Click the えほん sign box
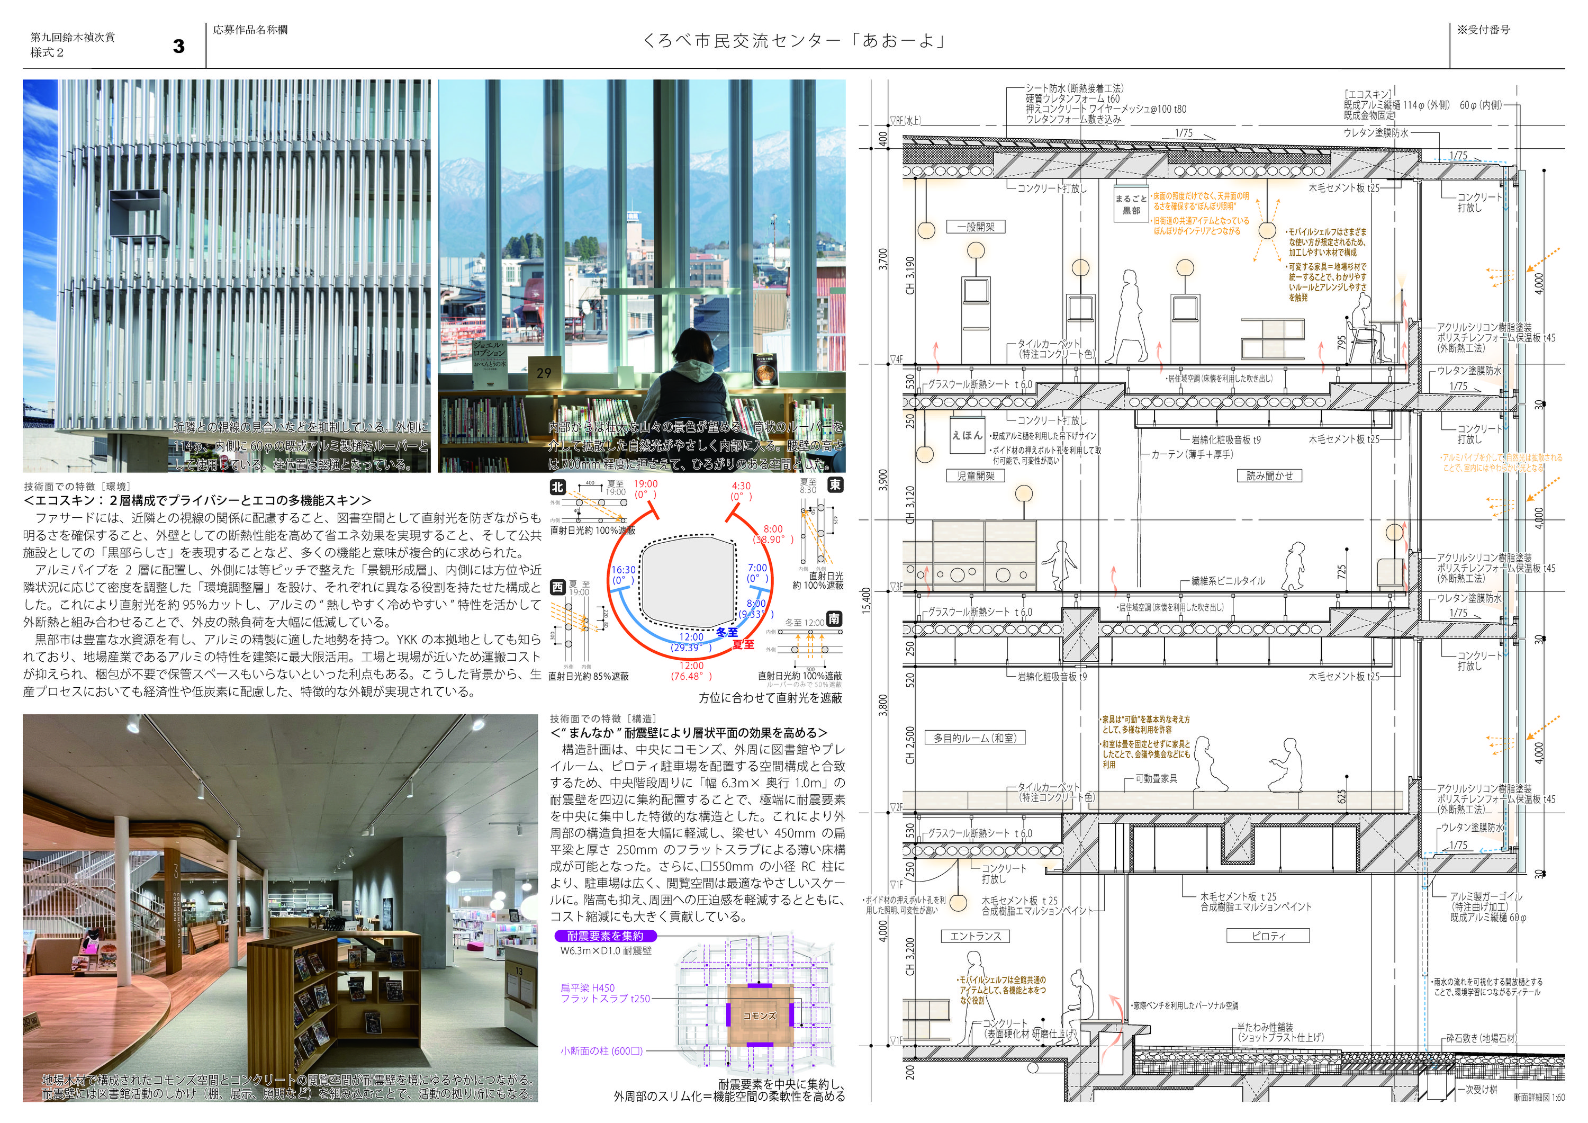This screenshot has height=1123, width=1588. [967, 435]
